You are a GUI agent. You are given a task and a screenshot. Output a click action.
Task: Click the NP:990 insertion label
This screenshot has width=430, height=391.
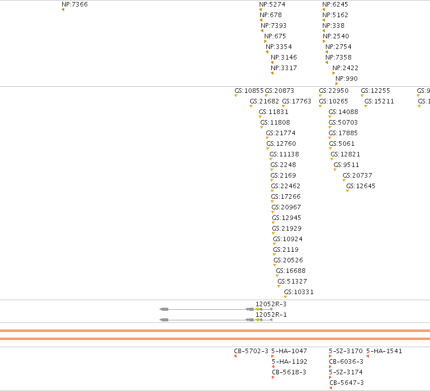click(x=346, y=79)
